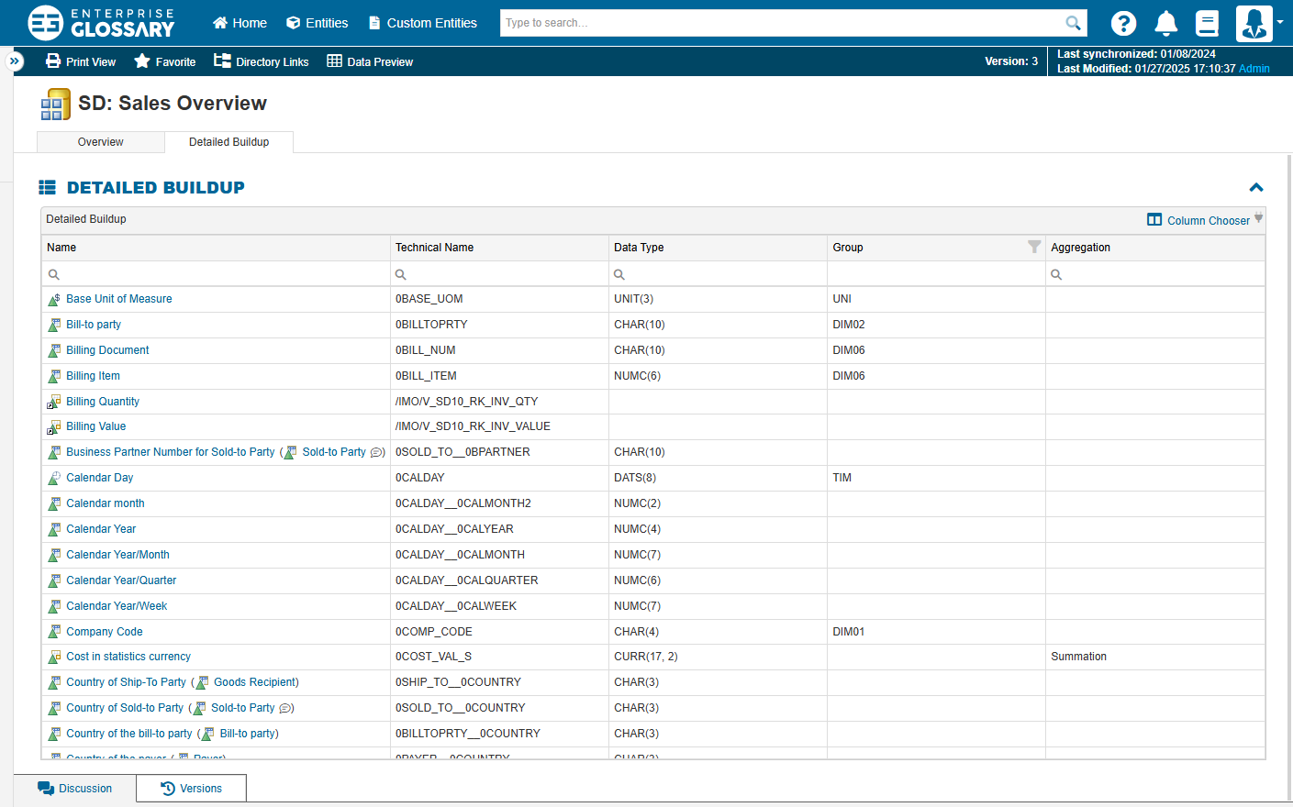The width and height of the screenshot is (1293, 807).
Task: Switch to the Overview tab
Action: pyautogui.click(x=100, y=142)
